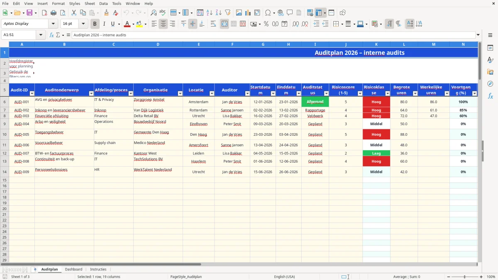Export directly as PDF
Screen dimensions: 498x280
[x=44, y=13]
